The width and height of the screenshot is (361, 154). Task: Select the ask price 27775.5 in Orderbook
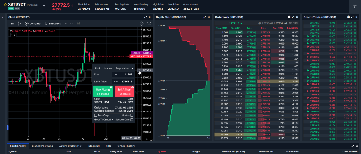point(266,32)
